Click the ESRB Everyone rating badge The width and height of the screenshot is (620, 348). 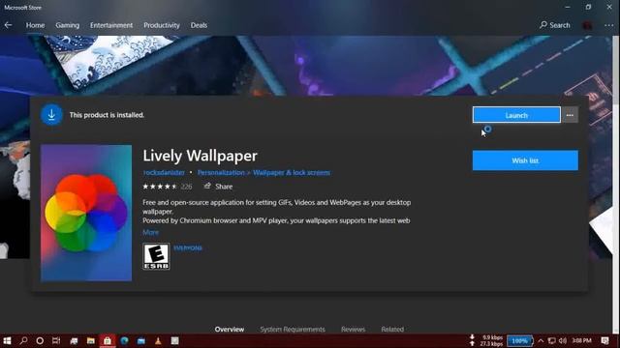[156, 256]
